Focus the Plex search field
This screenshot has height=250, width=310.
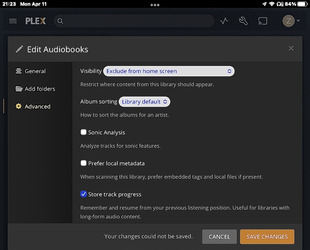click(138, 21)
